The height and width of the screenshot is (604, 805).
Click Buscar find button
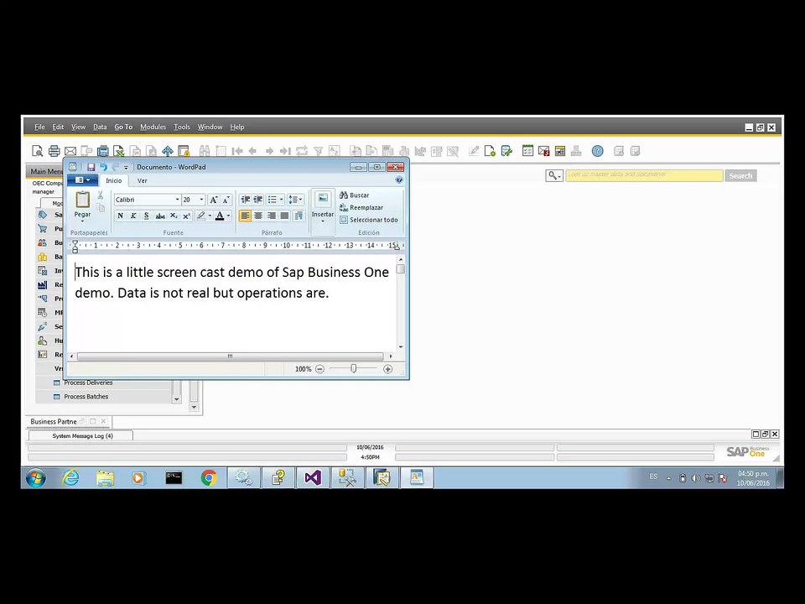[x=354, y=195]
